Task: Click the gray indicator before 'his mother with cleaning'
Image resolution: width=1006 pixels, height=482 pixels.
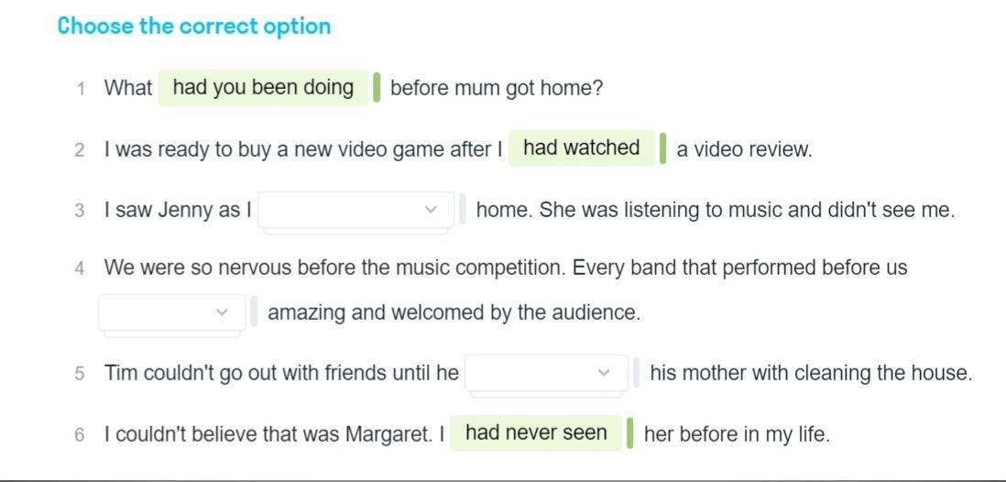Action: (x=637, y=373)
